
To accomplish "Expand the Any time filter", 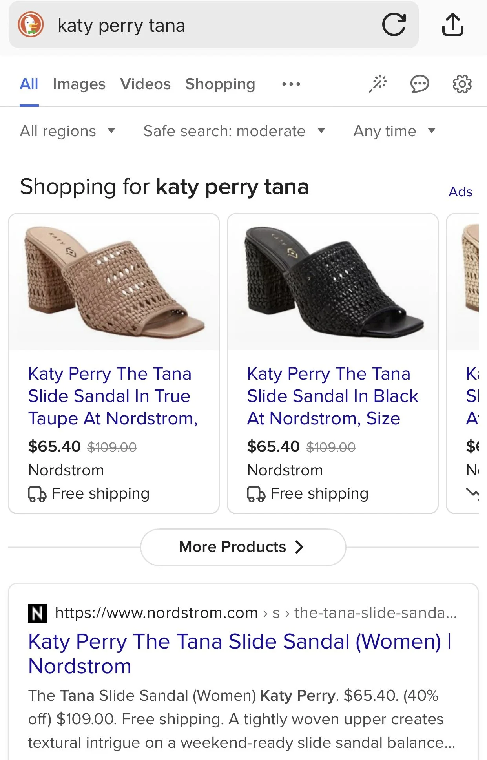I will pos(394,131).
